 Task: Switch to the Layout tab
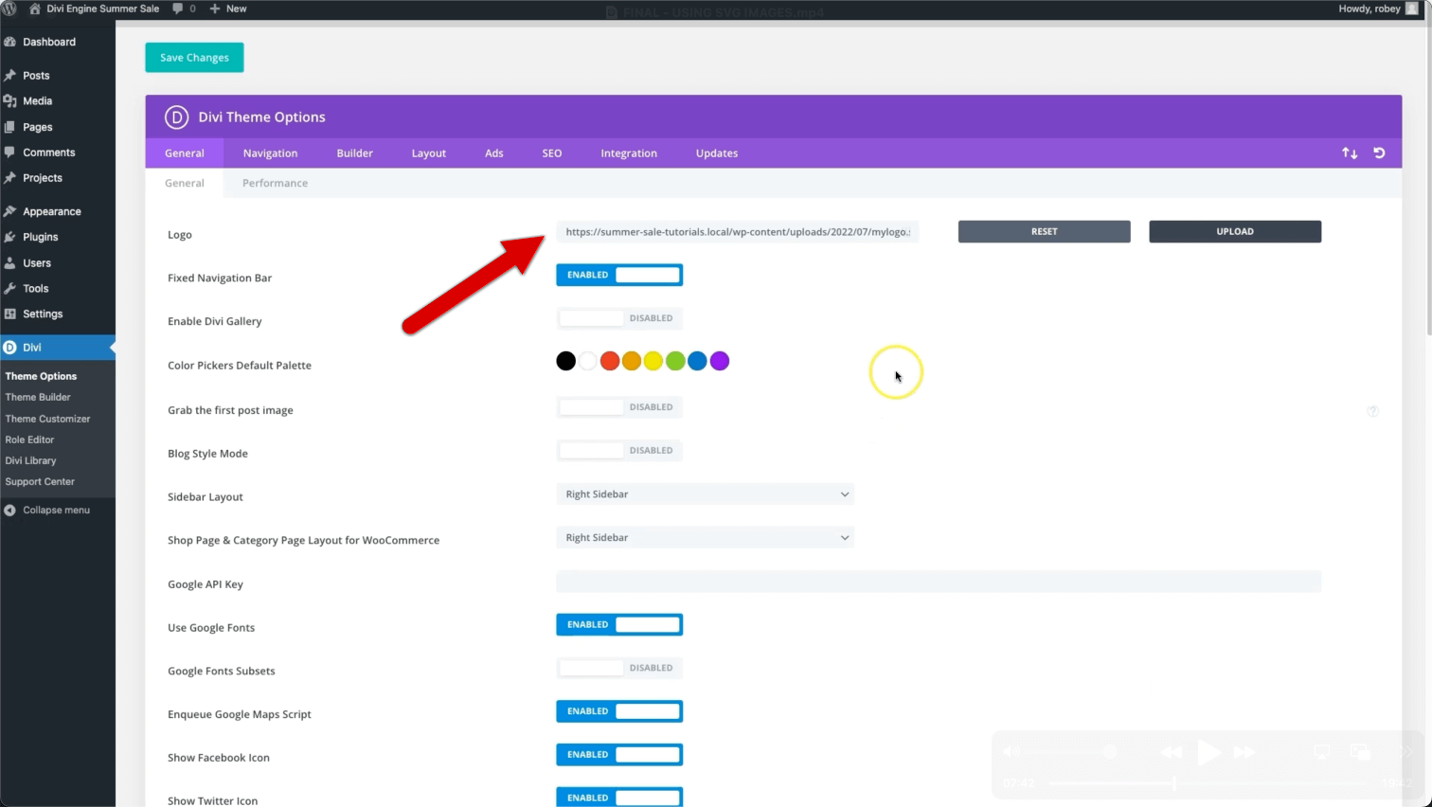pyautogui.click(x=429, y=153)
